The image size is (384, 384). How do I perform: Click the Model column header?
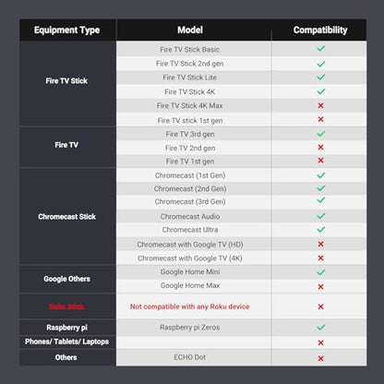point(190,30)
